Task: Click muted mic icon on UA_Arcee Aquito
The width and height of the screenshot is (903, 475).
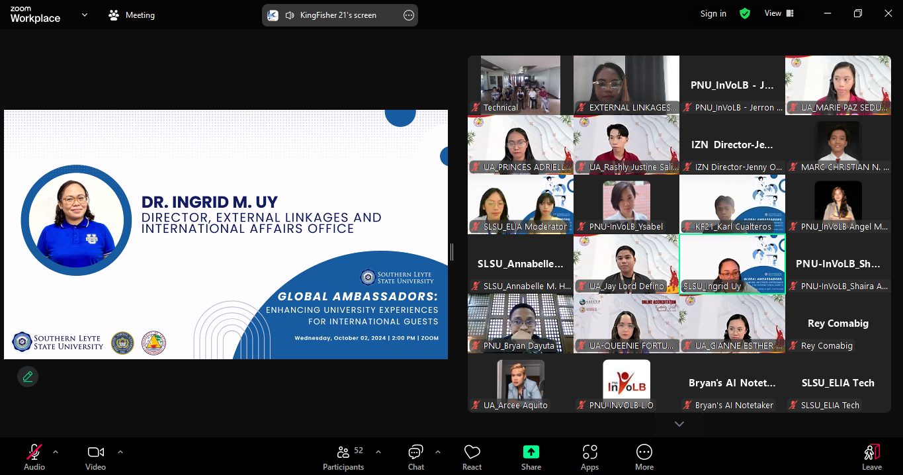Action: tap(476, 406)
